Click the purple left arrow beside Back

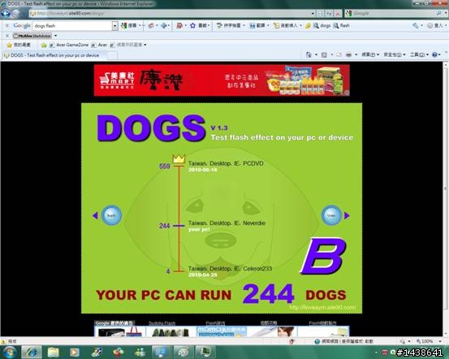click(x=95, y=215)
